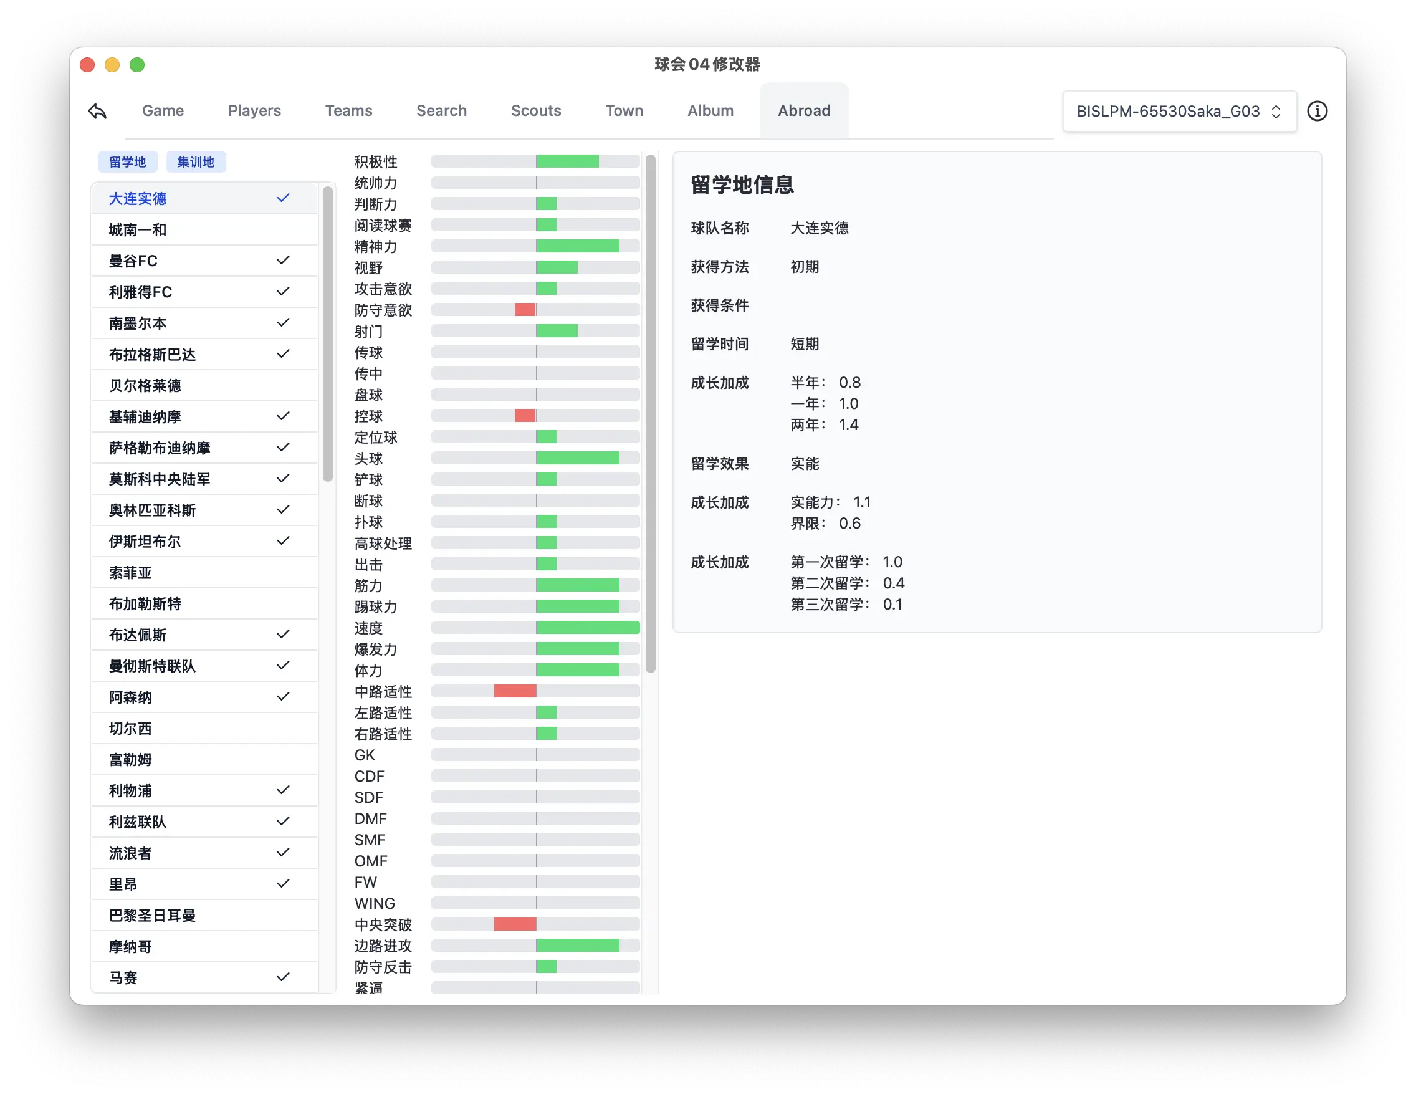Select the 巴黎圣日耳曼 team
Screen dimensions: 1416x1097
pyautogui.click(x=162, y=915)
